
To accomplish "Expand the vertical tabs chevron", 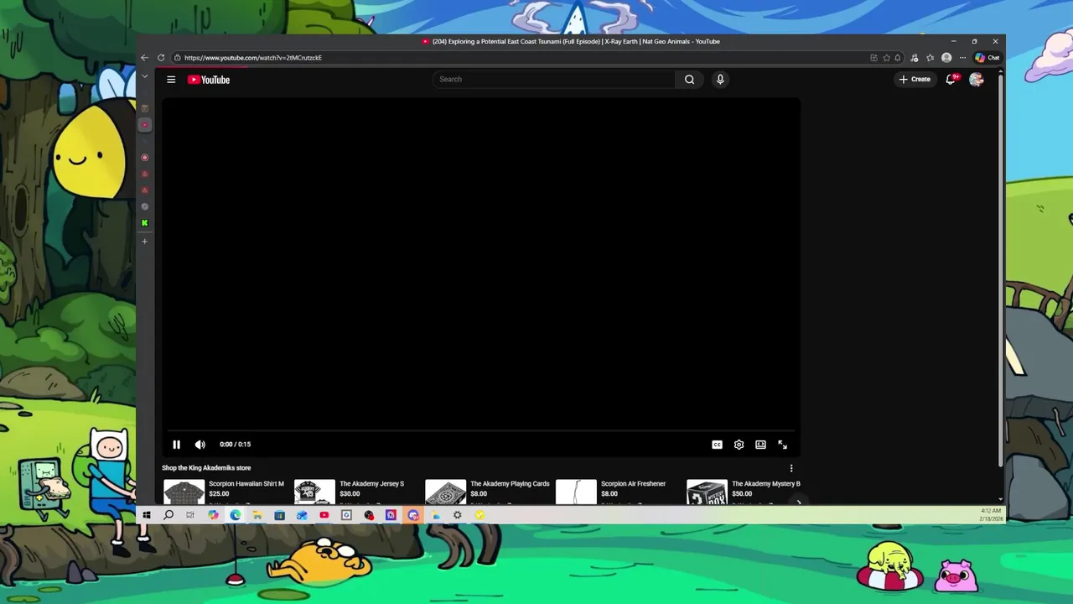I will 144,76.
